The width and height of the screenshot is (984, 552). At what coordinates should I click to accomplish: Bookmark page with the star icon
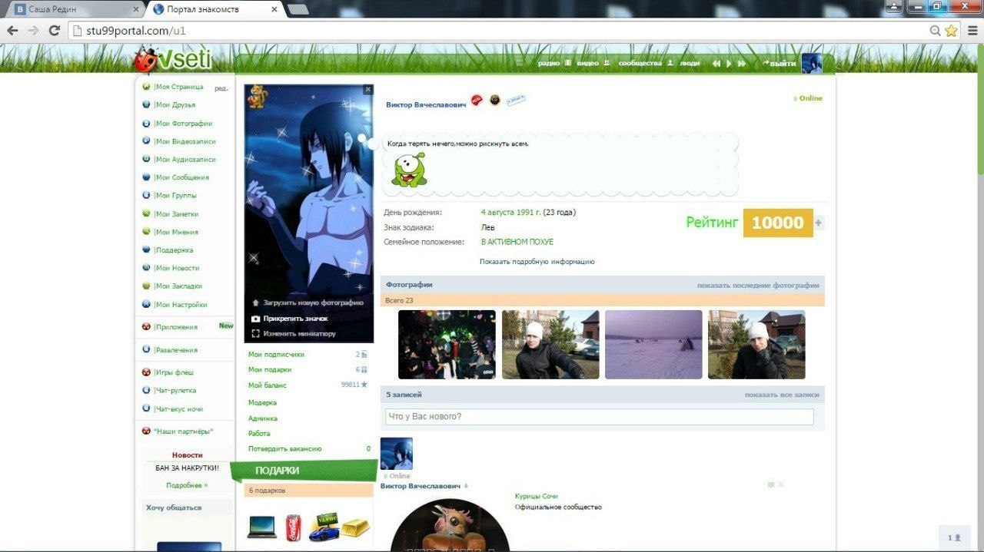(x=951, y=31)
